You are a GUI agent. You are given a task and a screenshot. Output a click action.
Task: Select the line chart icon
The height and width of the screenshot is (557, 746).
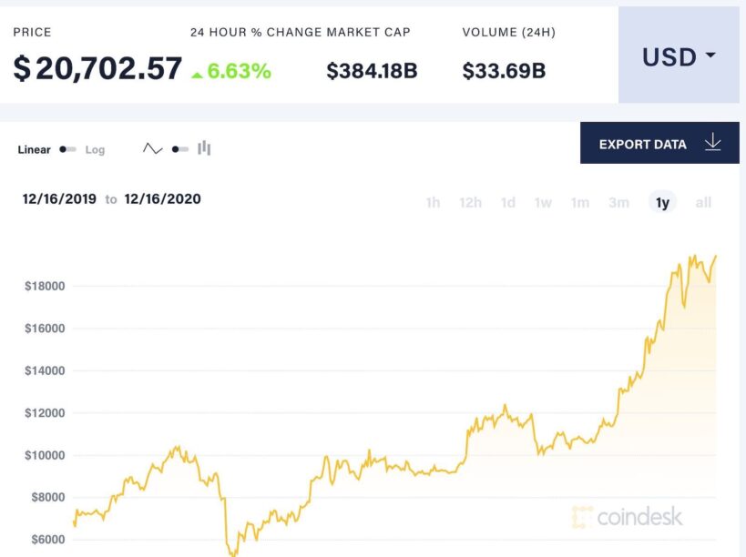coord(152,148)
